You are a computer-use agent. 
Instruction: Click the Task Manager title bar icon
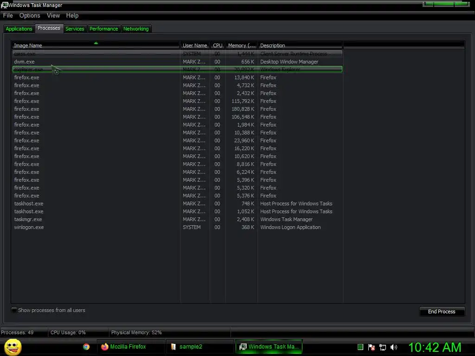(4, 5)
